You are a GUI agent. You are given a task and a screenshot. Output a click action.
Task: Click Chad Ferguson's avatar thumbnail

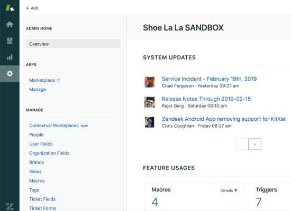tap(149, 82)
